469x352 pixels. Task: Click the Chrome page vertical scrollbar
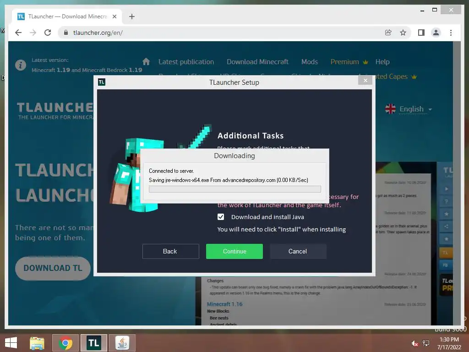457,183
